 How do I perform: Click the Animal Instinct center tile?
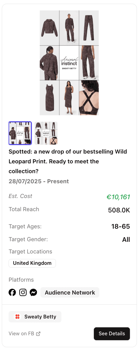[x=69, y=63]
